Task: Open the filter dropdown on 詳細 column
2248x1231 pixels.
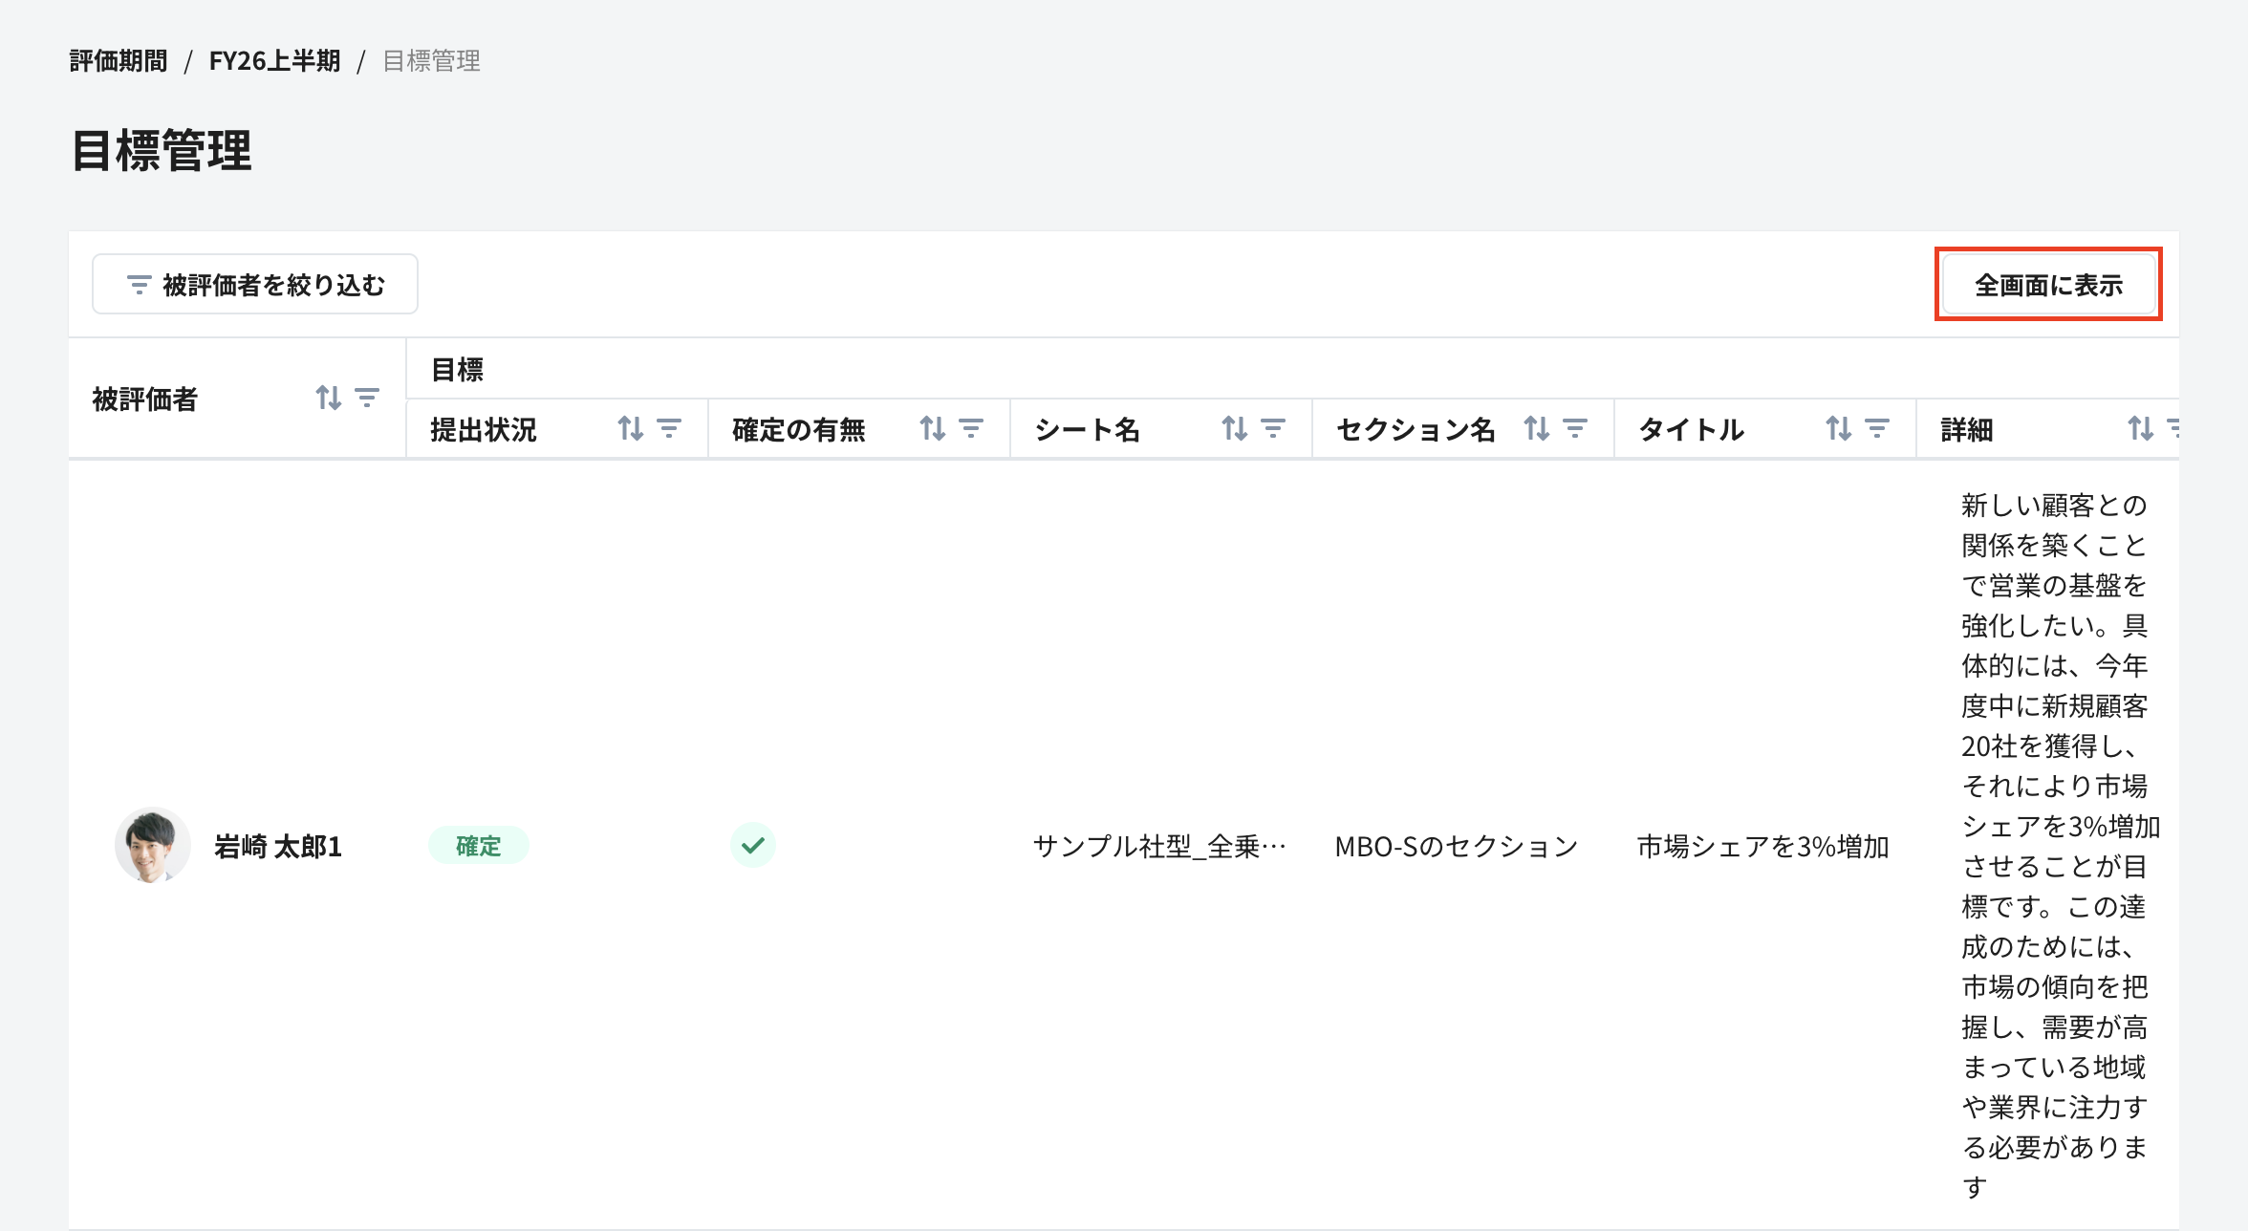Action: [x=2175, y=429]
